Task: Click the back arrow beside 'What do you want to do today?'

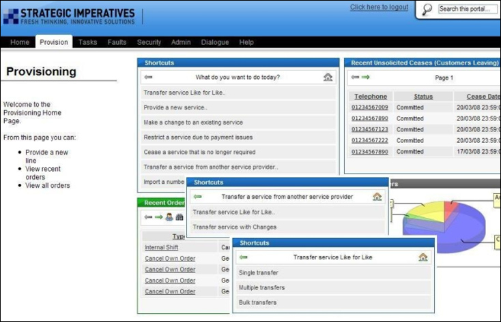Action: click(x=147, y=77)
